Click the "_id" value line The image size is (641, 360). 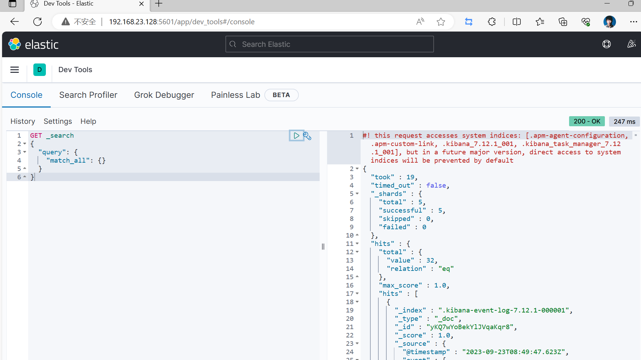click(456, 327)
